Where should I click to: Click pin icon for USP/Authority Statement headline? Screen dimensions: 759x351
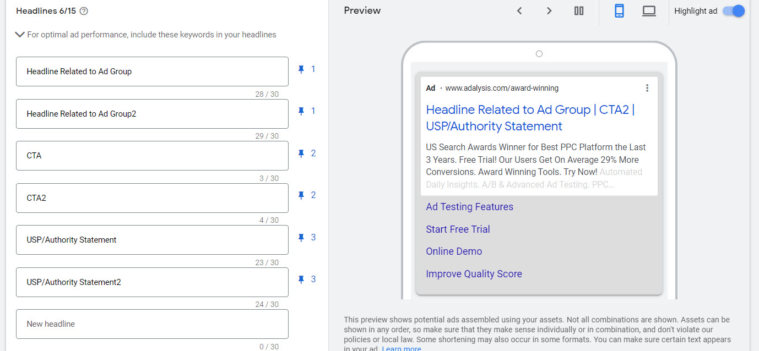point(301,238)
